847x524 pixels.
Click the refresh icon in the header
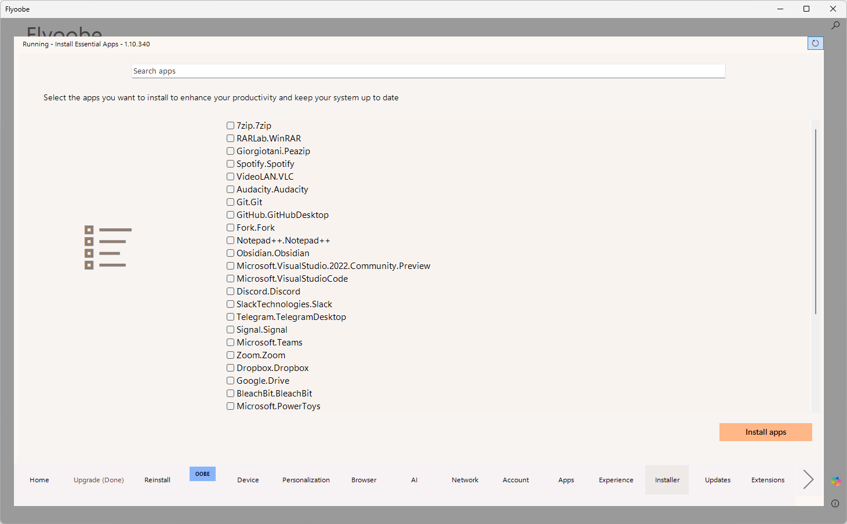pos(815,43)
